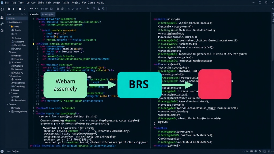Click the paperclip icon in left sidebar
This screenshot has width=274, height=154.
click(x=2, y=24)
